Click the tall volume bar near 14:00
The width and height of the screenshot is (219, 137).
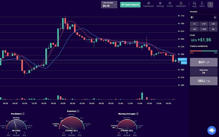click(x=142, y=96)
